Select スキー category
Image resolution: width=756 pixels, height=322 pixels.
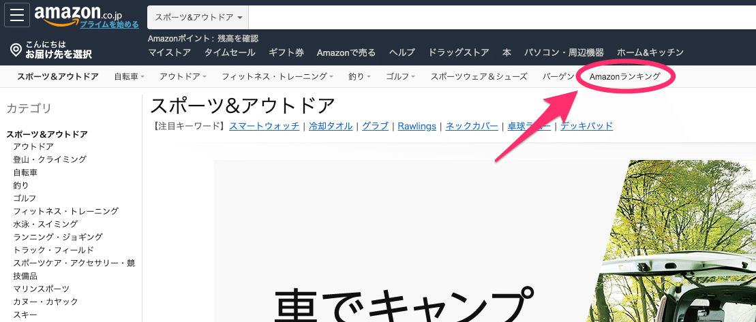(25, 315)
